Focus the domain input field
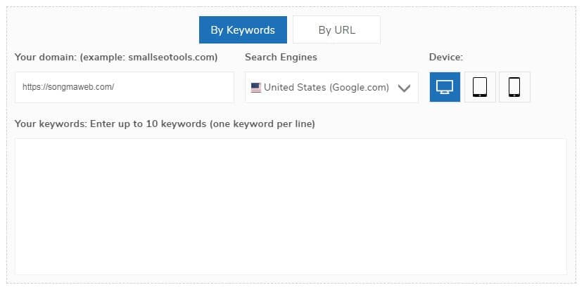The height and width of the screenshot is (292, 584). tap(125, 87)
